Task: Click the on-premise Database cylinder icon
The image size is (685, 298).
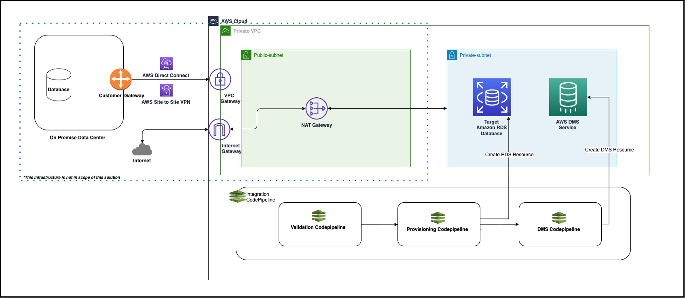Action: pyautogui.click(x=59, y=85)
